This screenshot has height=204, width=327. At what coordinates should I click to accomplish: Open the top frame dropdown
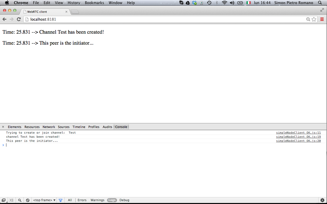(44, 200)
